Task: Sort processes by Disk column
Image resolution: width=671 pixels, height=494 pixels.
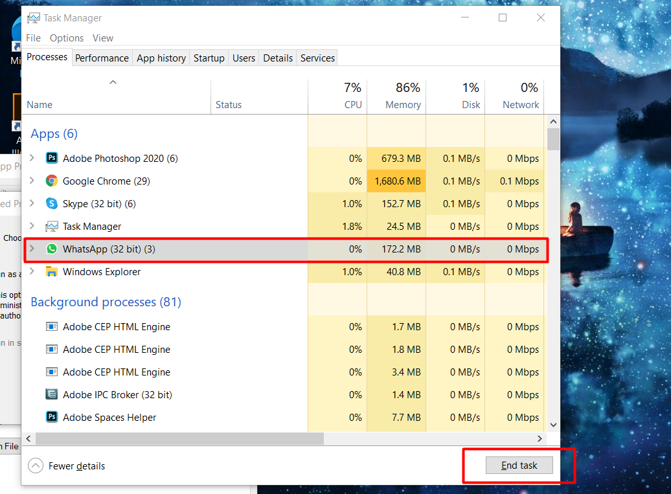Action: point(456,96)
